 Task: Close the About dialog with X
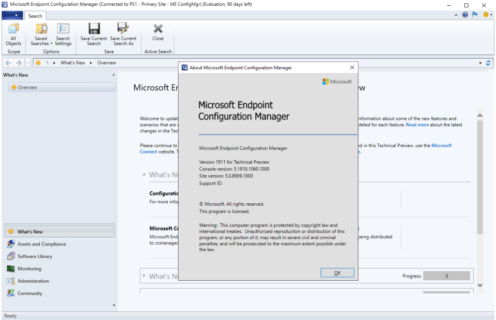(x=352, y=68)
